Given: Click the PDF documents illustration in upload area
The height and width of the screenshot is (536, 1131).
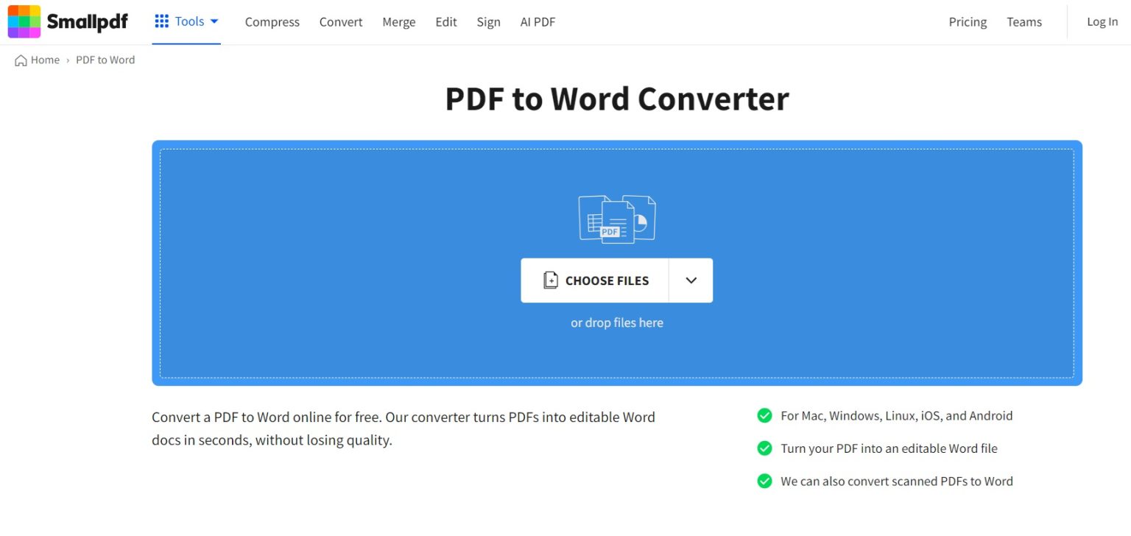Looking at the screenshot, I should point(616,219).
